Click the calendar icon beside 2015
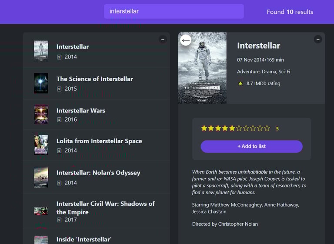Screen dimensions: 334x244 tap(59, 89)
